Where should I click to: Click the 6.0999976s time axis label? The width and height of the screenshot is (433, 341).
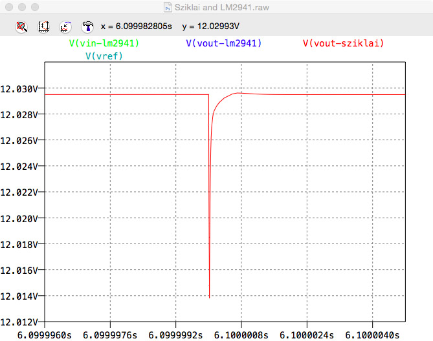110,335
